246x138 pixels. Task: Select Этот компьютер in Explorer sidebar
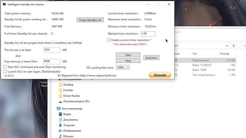72,108
